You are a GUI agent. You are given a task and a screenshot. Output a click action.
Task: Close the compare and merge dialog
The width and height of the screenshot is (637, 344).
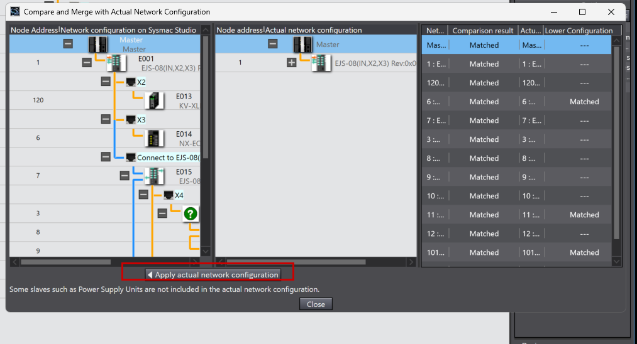[x=316, y=304]
